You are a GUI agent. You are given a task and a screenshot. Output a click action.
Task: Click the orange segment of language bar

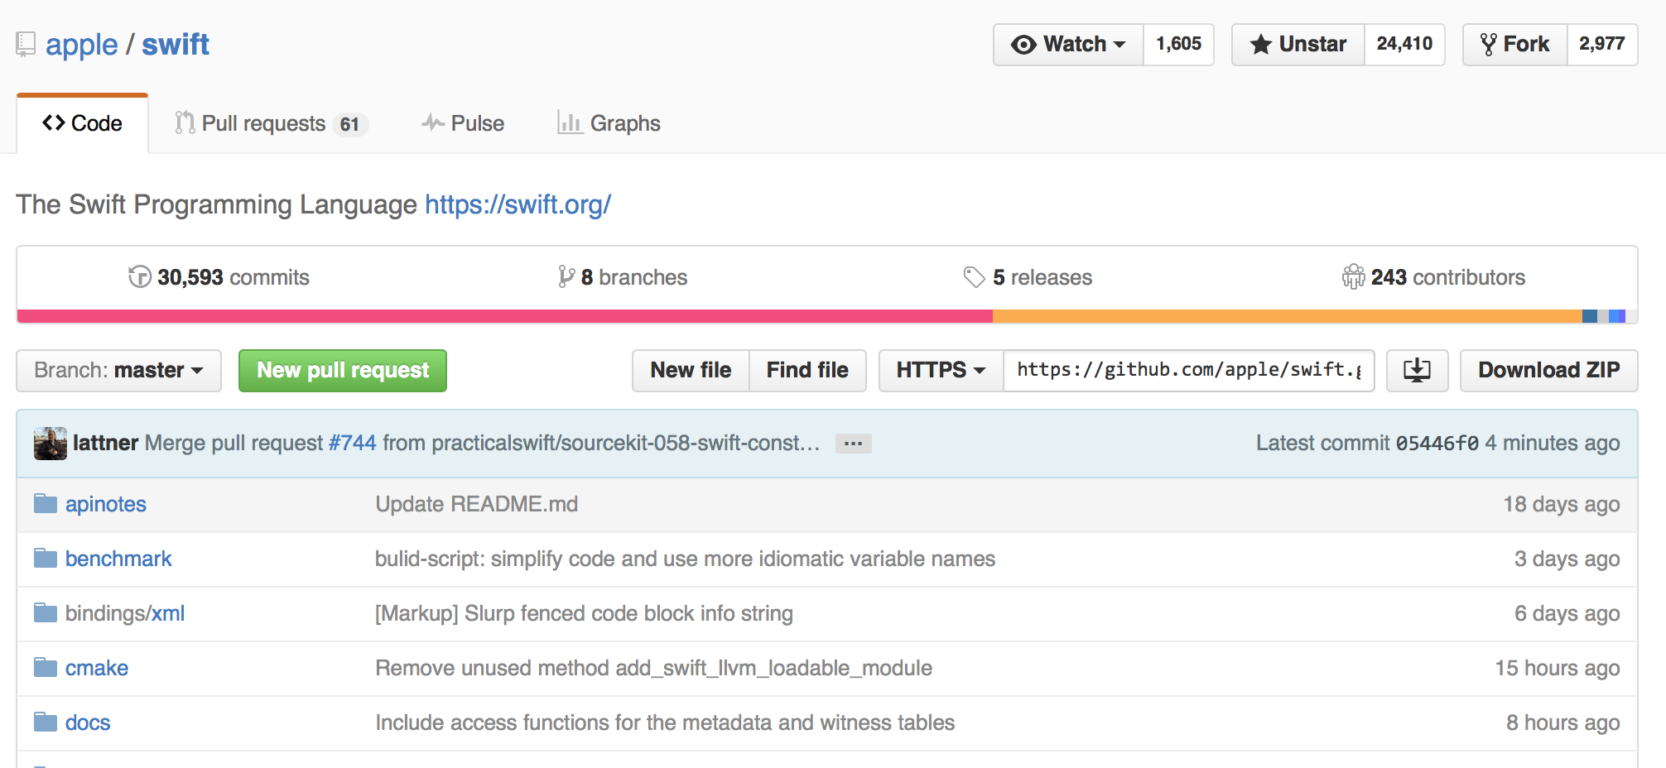click(x=1288, y=316)
